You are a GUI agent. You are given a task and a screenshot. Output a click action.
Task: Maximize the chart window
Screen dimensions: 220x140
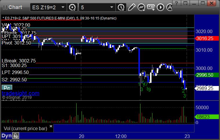[x=203, y=3]
